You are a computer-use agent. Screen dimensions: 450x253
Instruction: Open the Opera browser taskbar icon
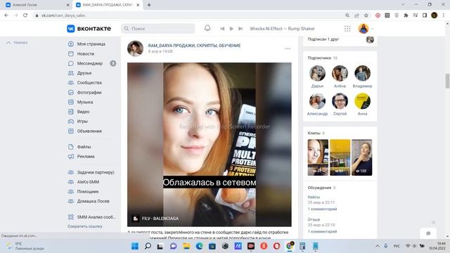tap(276, 246)
